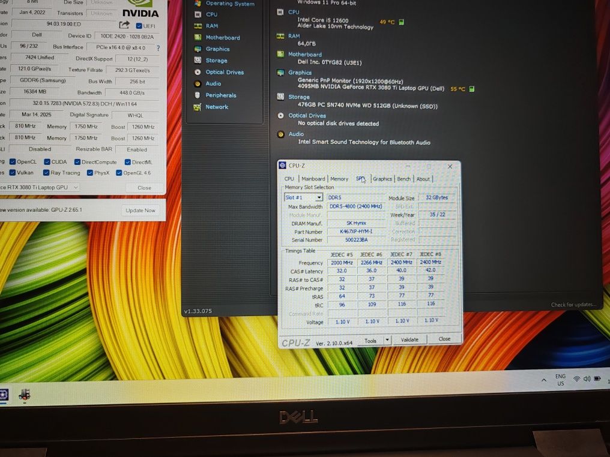Click the Bus Interface question mark in GPU-Z
This screenshot has width=610, height=457.
pos(158,48)
